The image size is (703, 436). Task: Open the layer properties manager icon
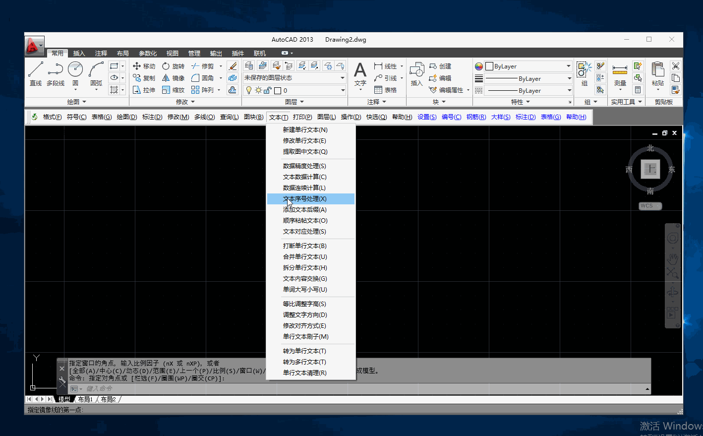(249, 65)
